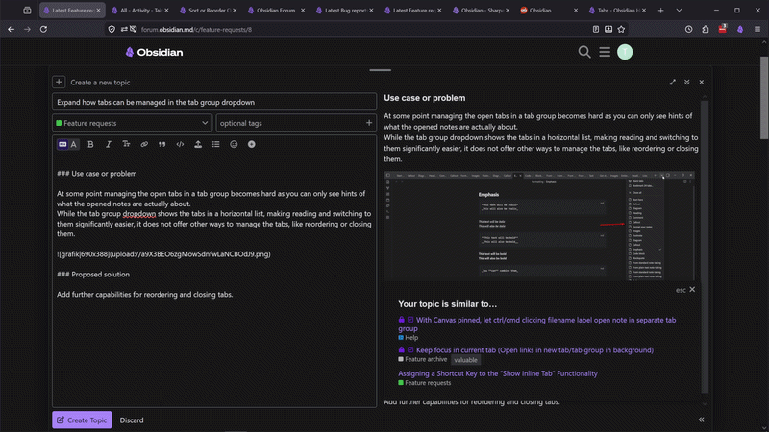Open the composer's extra options plus circle
Viewport: 769px width, 432px height.
[252, 145]
